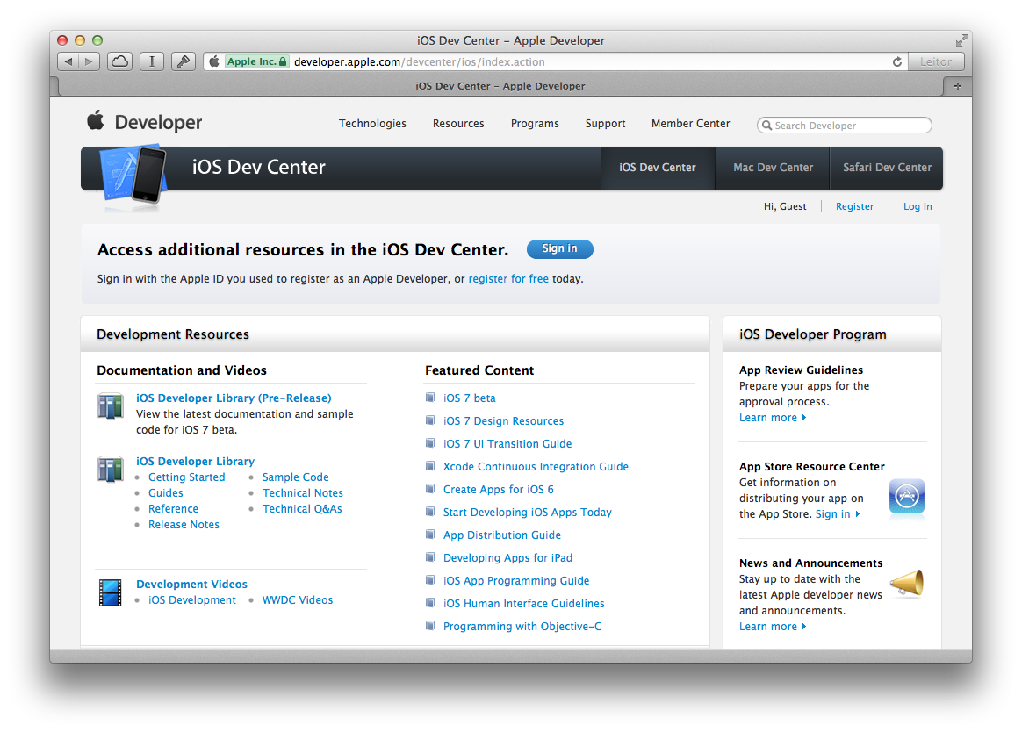
Task: Open the key-shaped toolbar button
Action: (184, 62)
